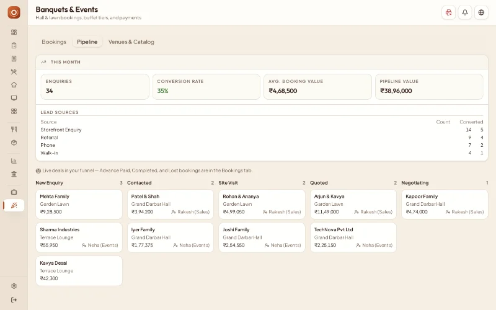Open the Patel & Shah deal card

(x=170, y=204)
